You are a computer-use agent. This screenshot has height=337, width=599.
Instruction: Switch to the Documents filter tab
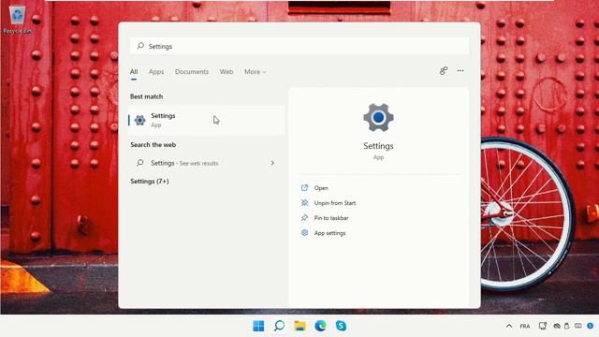(x=192, y=72)
